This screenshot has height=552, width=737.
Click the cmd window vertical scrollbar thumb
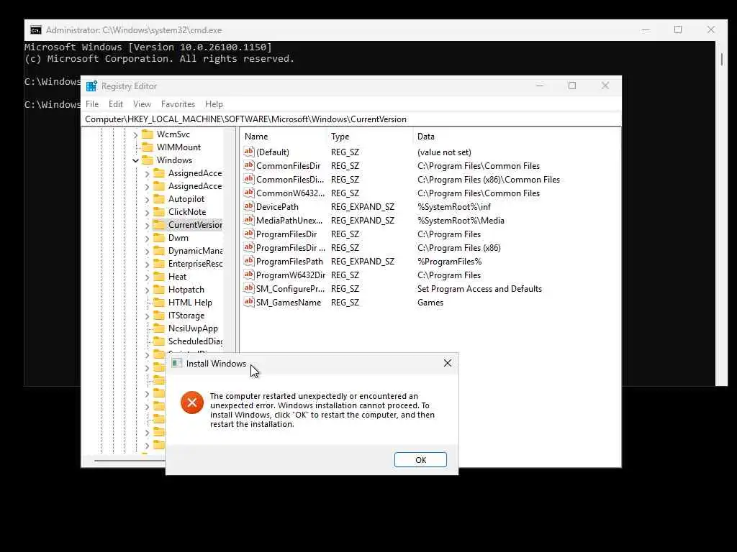(x=721, y=59)
